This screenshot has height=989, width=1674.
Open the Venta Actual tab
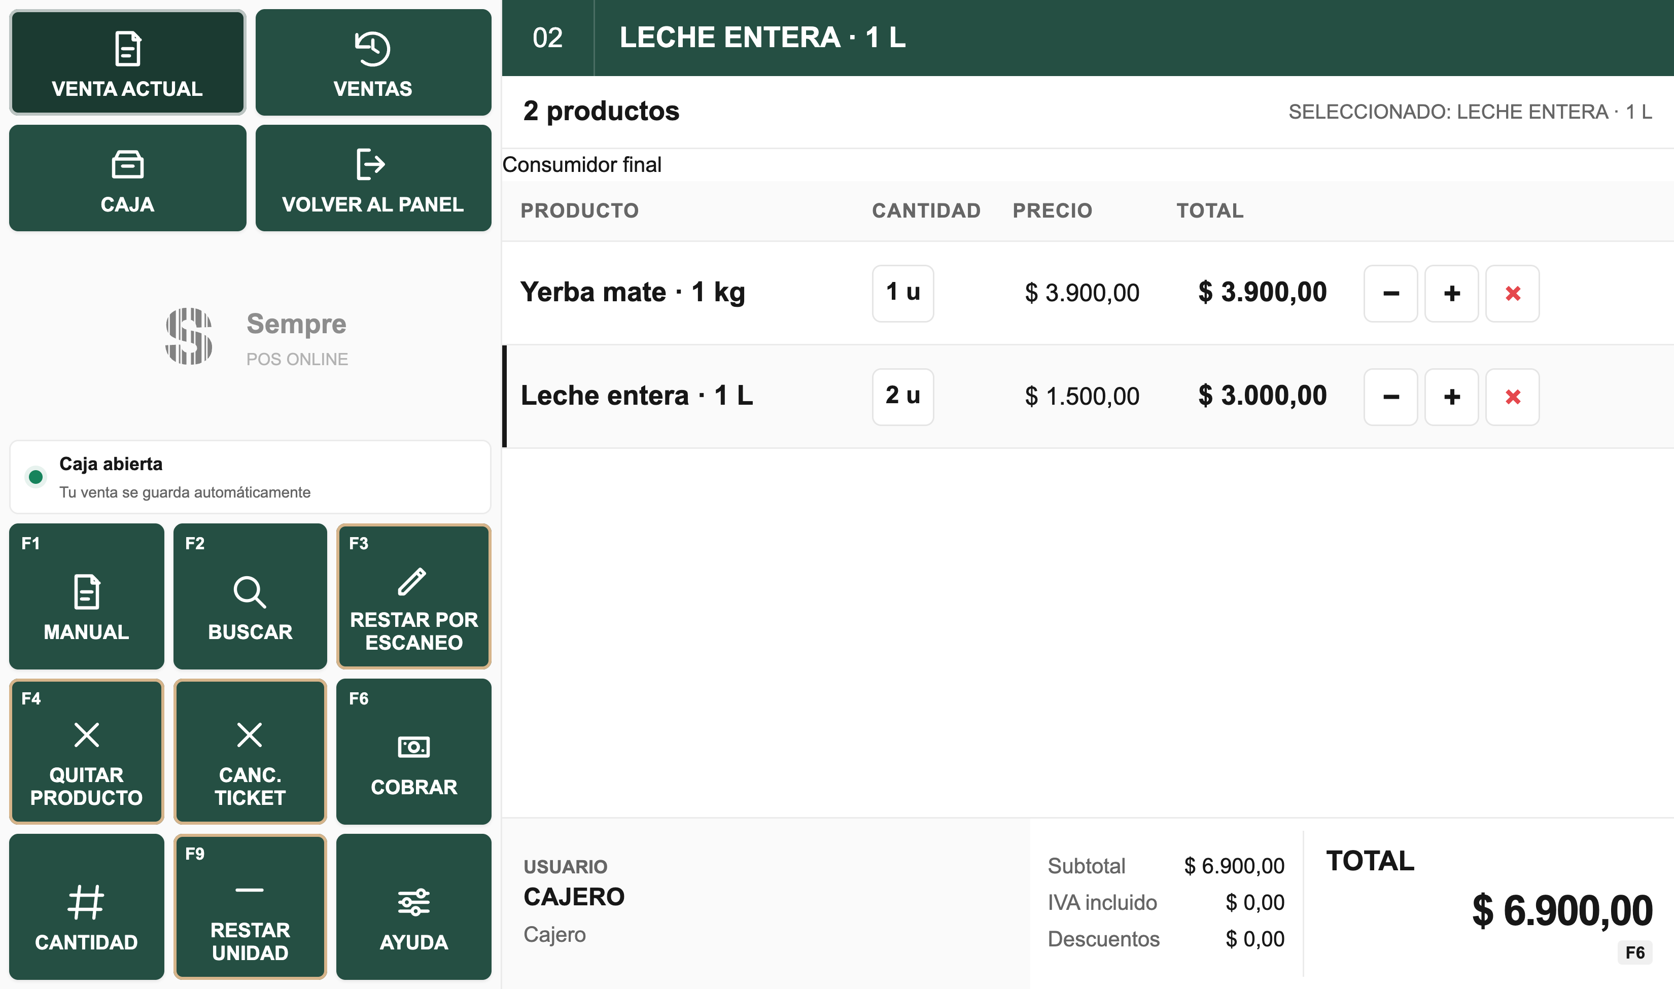pyautogui.click(x=127, y=63)
